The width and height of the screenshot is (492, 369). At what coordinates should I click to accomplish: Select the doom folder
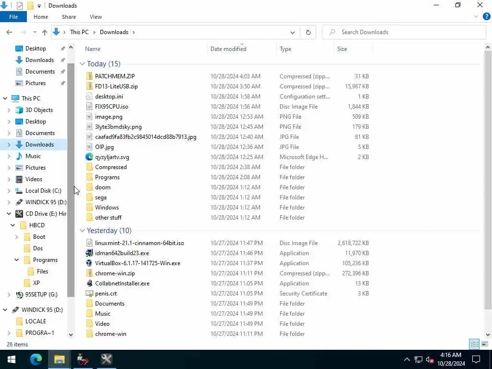103,187
